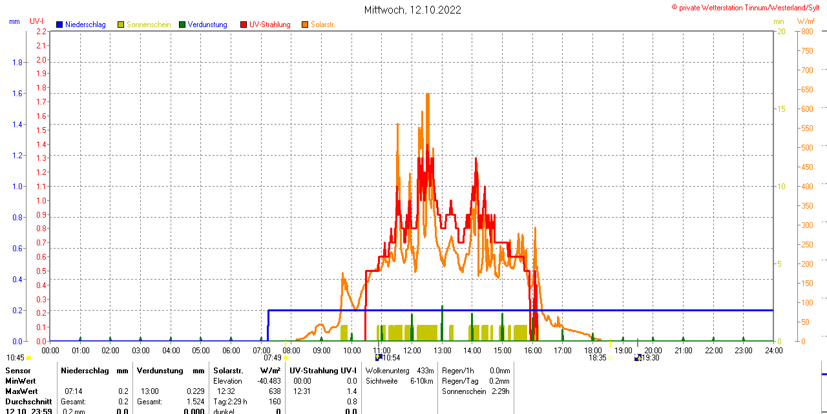Click the moon icon beside 19:30
Screen dimensions: 827x414
tap(638, 357)
